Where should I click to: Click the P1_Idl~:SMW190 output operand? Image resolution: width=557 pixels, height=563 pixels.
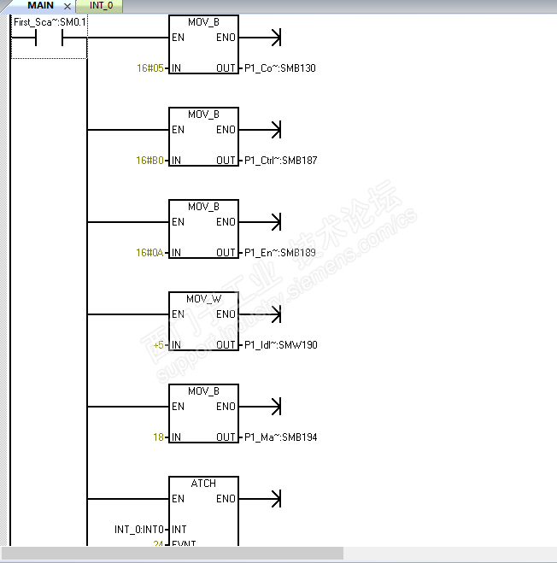(281, 345)
